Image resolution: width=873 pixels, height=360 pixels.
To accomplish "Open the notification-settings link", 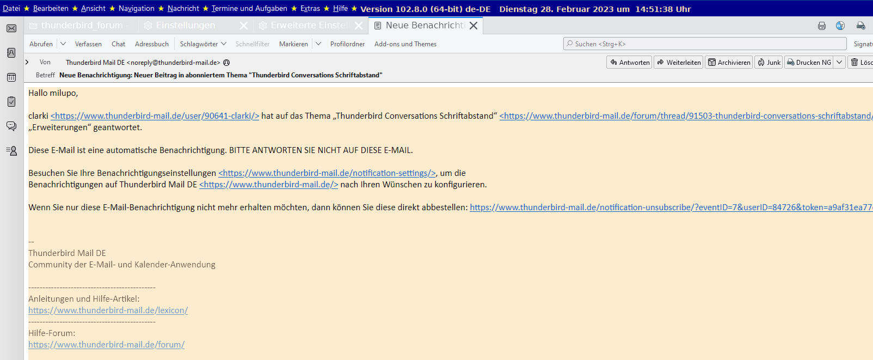I will pos(327,173).
